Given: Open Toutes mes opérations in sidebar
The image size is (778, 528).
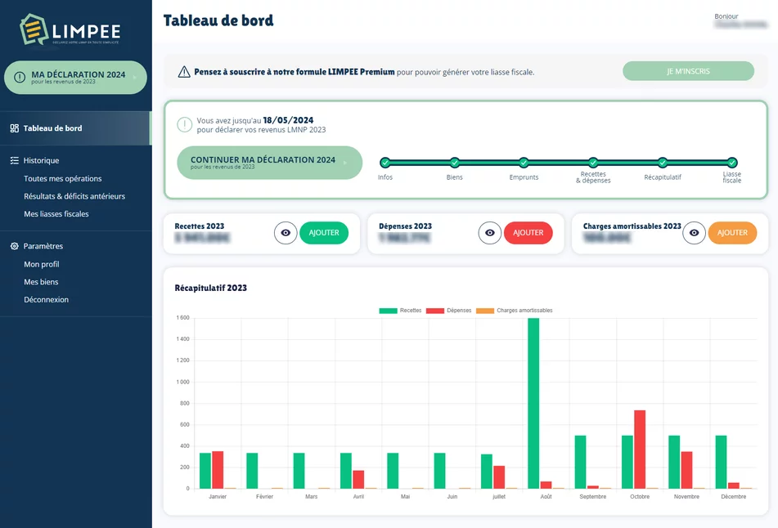Looking at the screenshot, I should pyautogui.click(x=63, y=179).
